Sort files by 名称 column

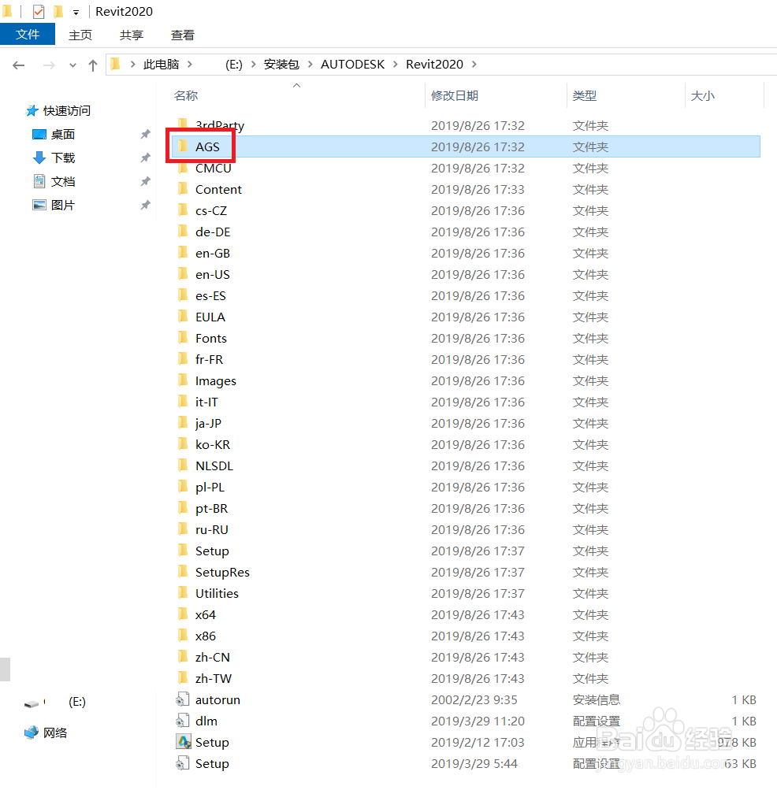pyautogui.click(x=186, y=95)
